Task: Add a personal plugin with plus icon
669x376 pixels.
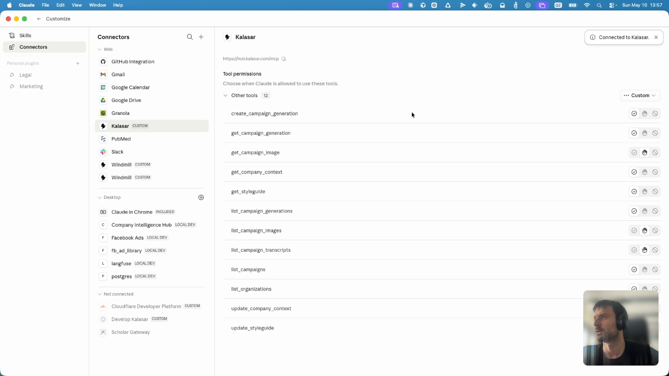Action: 77,63
